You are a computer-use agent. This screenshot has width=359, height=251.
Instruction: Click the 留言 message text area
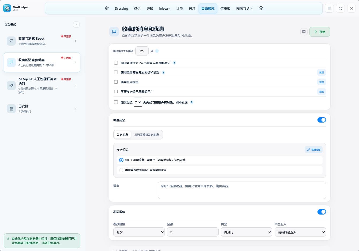click(242, 190)
